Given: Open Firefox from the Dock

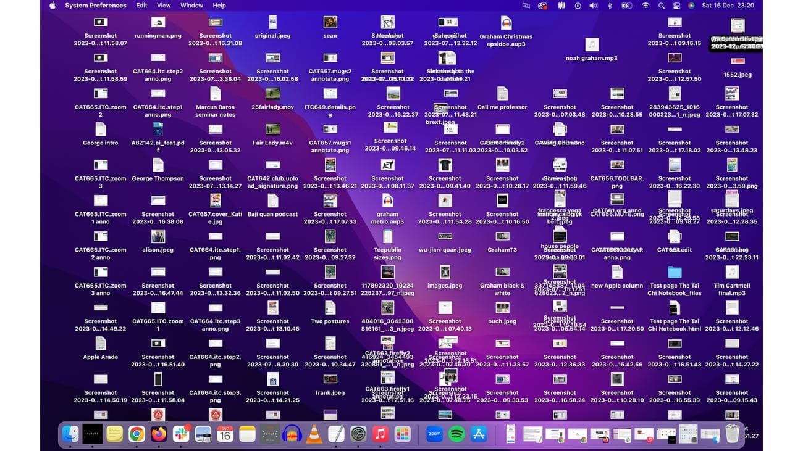Looking at the screenshot, I should [158, 434].
